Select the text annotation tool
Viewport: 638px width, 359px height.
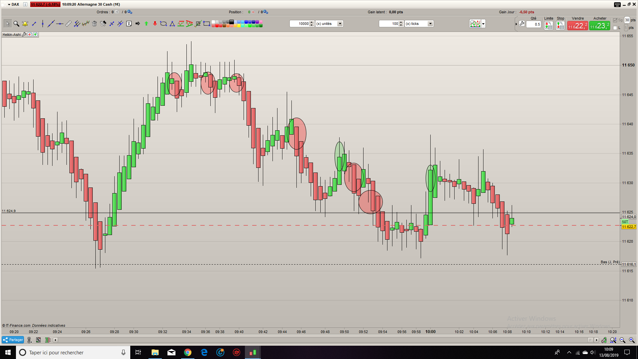click(129, 24)
